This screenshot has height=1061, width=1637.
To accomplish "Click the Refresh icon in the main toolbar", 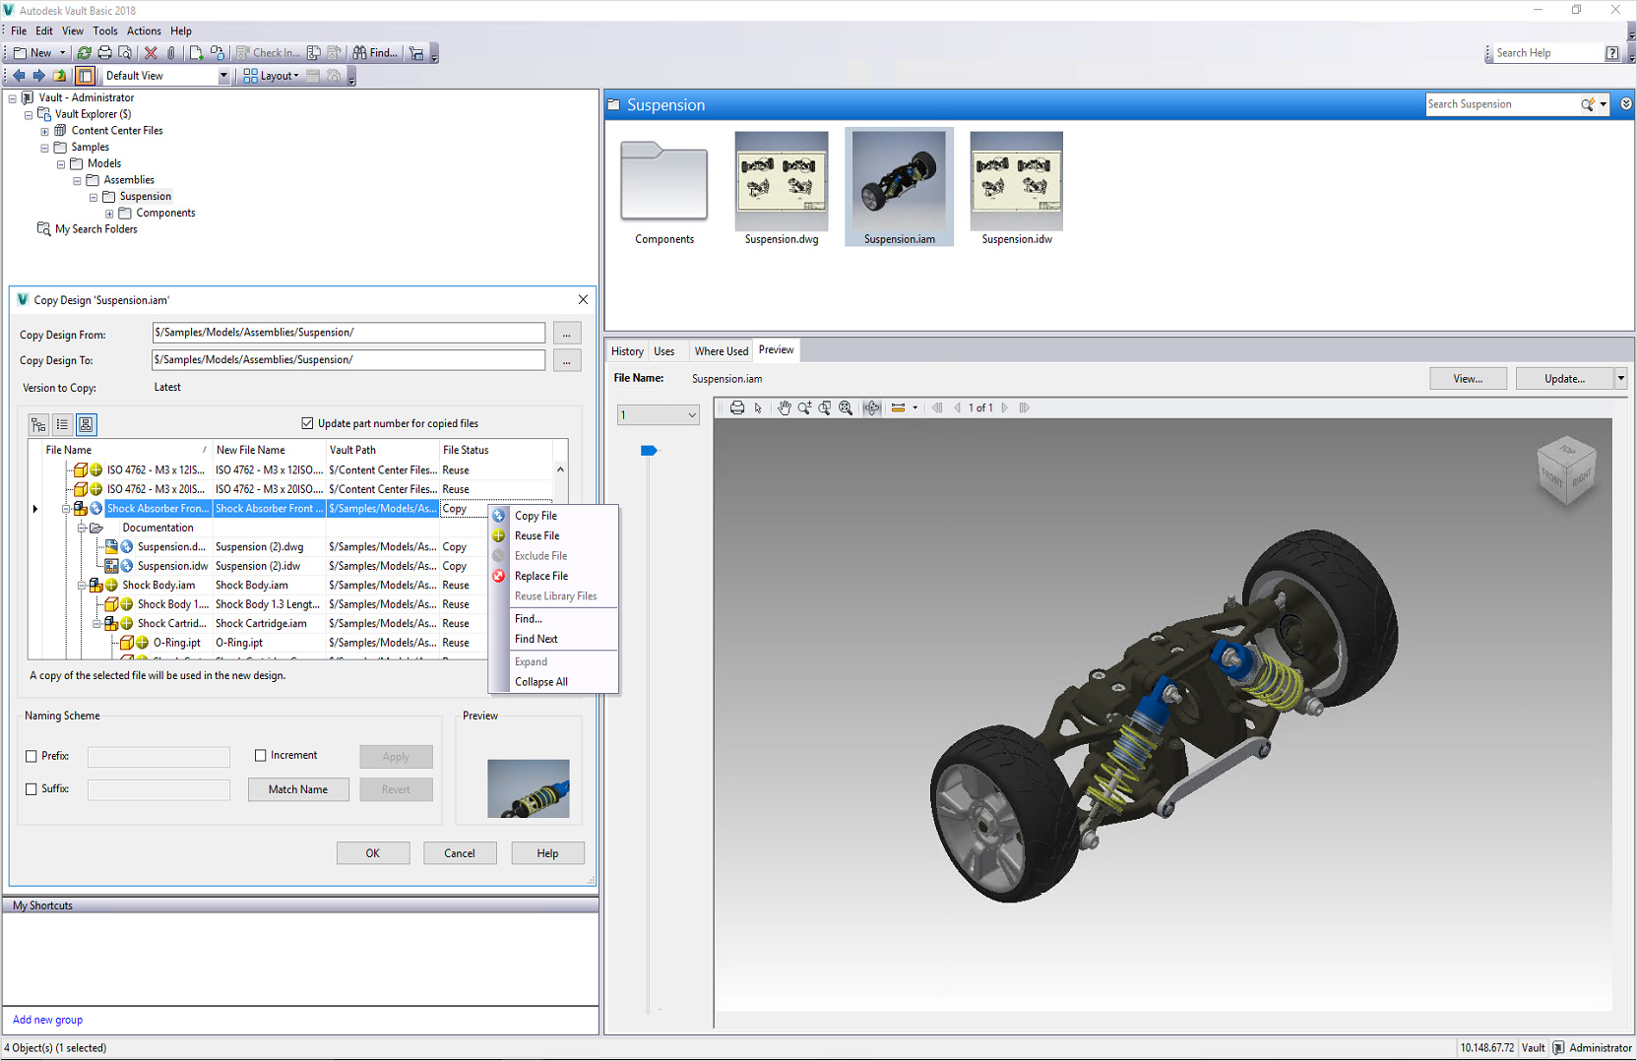I will coord(85,53).
